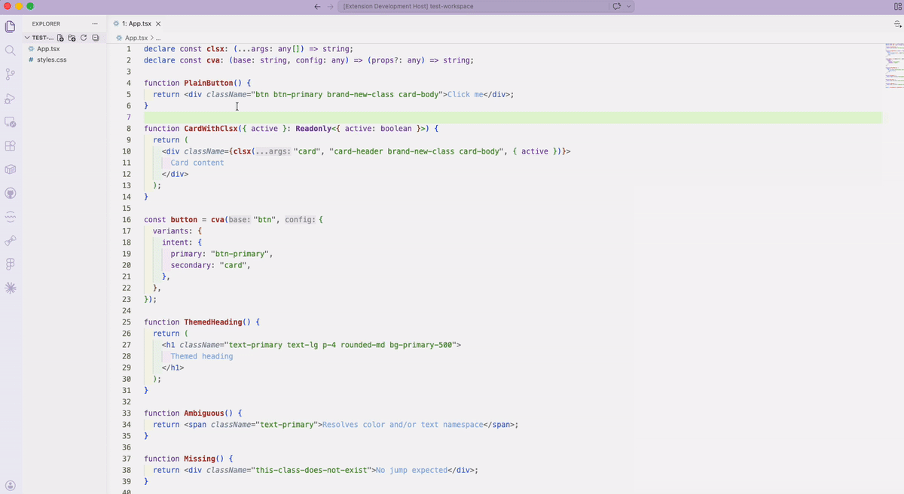Click the function name Missing
Viewport: 904px width, 494px height.
pyautogui.click(x=200, y=459)
